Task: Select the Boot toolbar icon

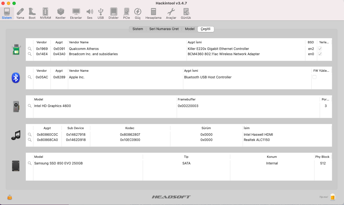Action: 32,13
